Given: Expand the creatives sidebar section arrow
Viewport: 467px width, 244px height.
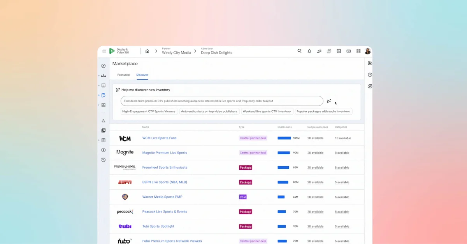Looking at the screenshot, I should [x=99, y=85].
